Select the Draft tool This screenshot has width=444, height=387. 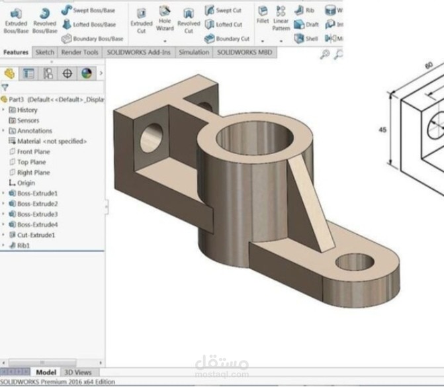pyautogui.click(x=306, y=24)
